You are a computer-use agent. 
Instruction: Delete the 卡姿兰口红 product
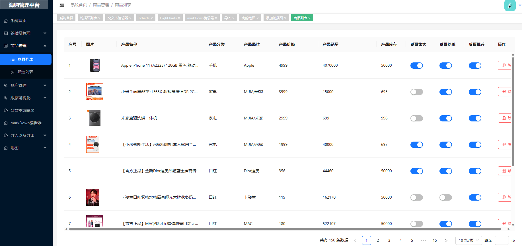(504, 197)
